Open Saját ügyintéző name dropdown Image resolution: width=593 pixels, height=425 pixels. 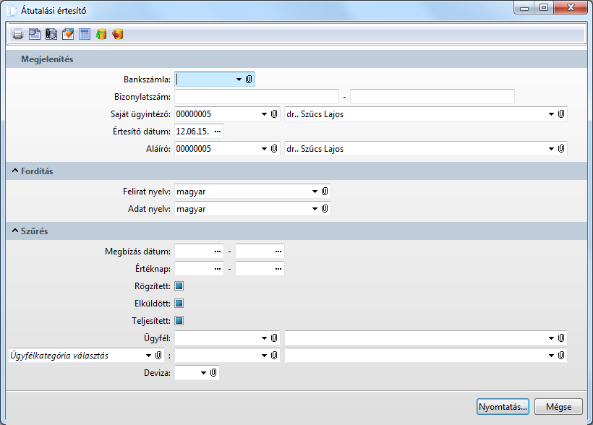point(551,114)
